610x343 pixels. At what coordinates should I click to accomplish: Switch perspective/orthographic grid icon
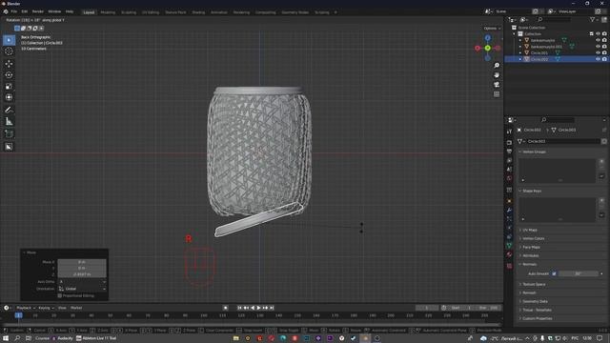[497, 94]
